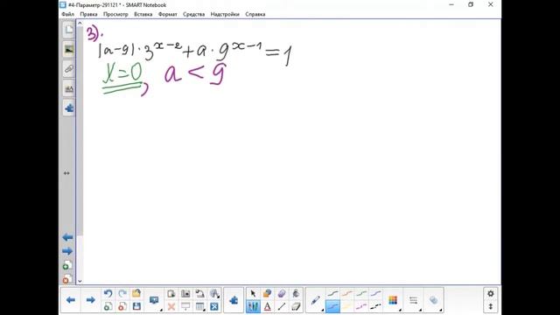This screenshot has width=560, height=315.
Task: Open the measurement tools dropdown
Action: point(214,294)
